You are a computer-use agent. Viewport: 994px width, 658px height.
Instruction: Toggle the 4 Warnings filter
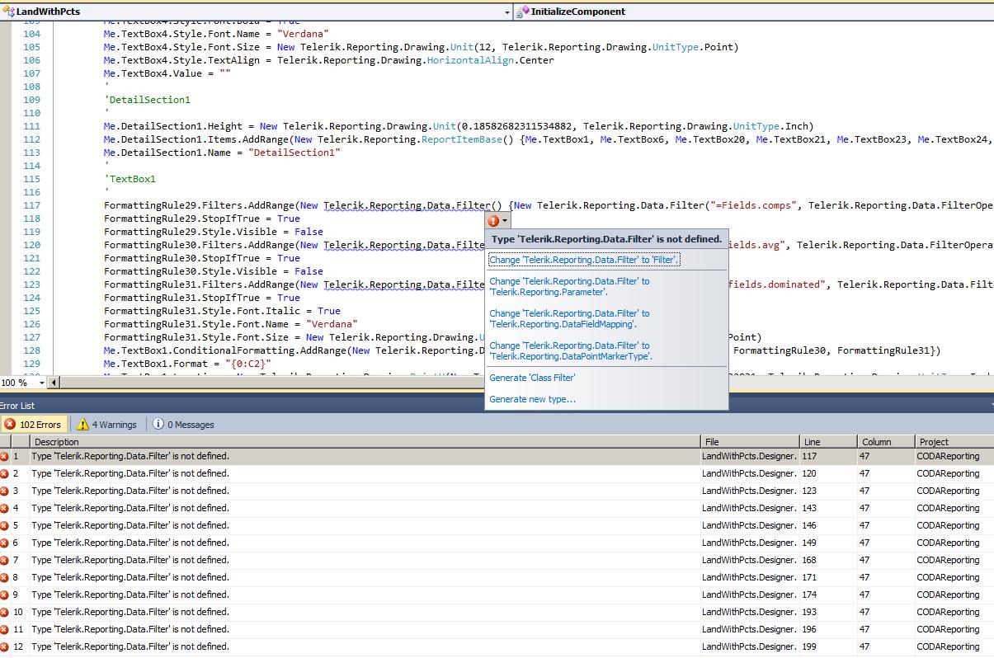(x=108, y=425)
